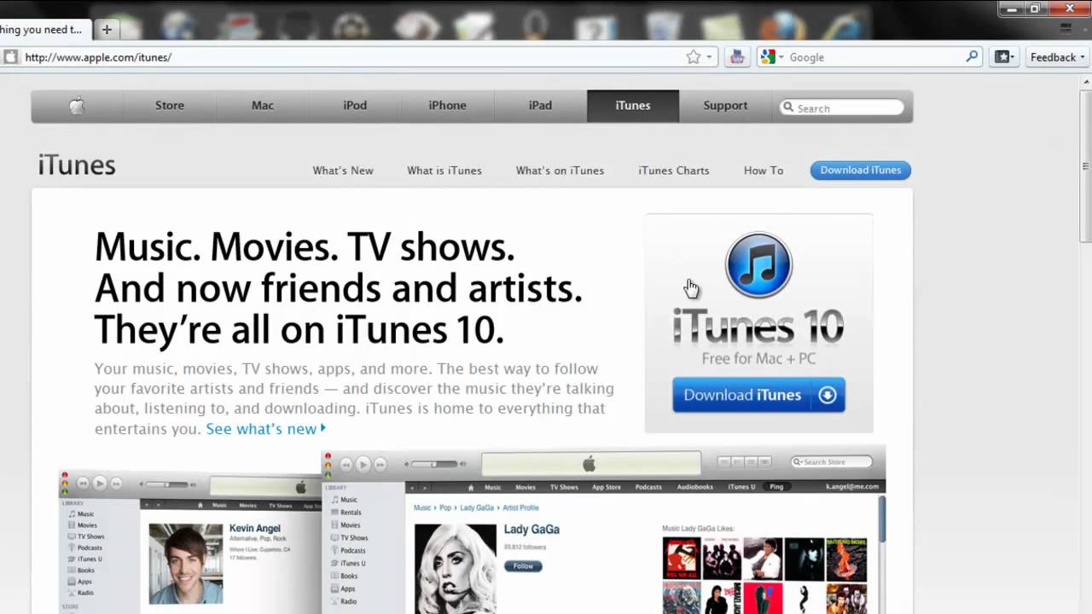Select the open browser tab
The image size is (1092, 614).
[44, 29]
